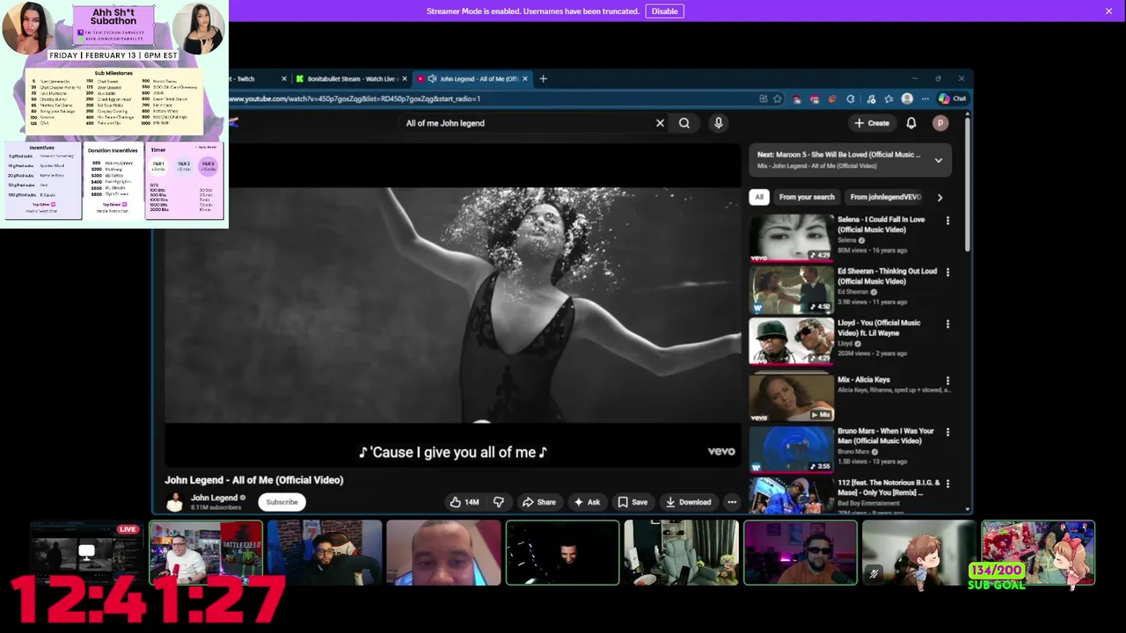Show more filter chips with right arrow
Screen dimensions: 1126x633
[940, 197]
